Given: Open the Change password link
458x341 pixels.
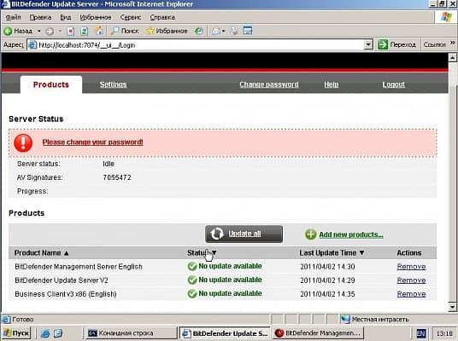Looking at the screenshot, I should pos(269,84).
